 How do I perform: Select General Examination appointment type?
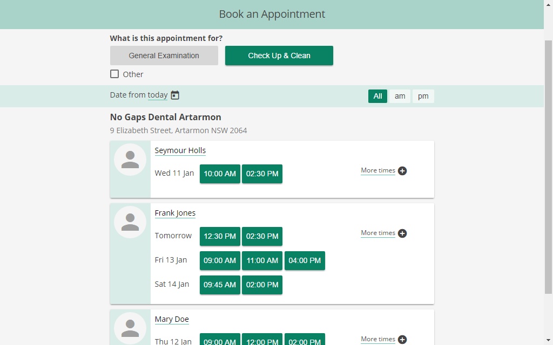164,55
